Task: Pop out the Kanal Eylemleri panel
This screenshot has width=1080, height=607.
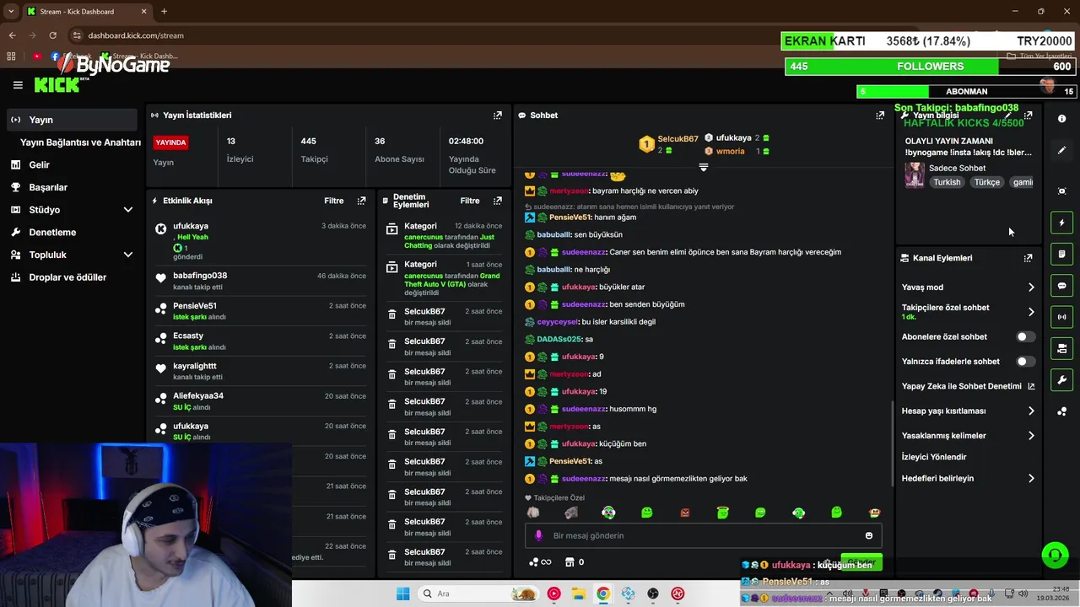Action: [x=1028, y=258]
